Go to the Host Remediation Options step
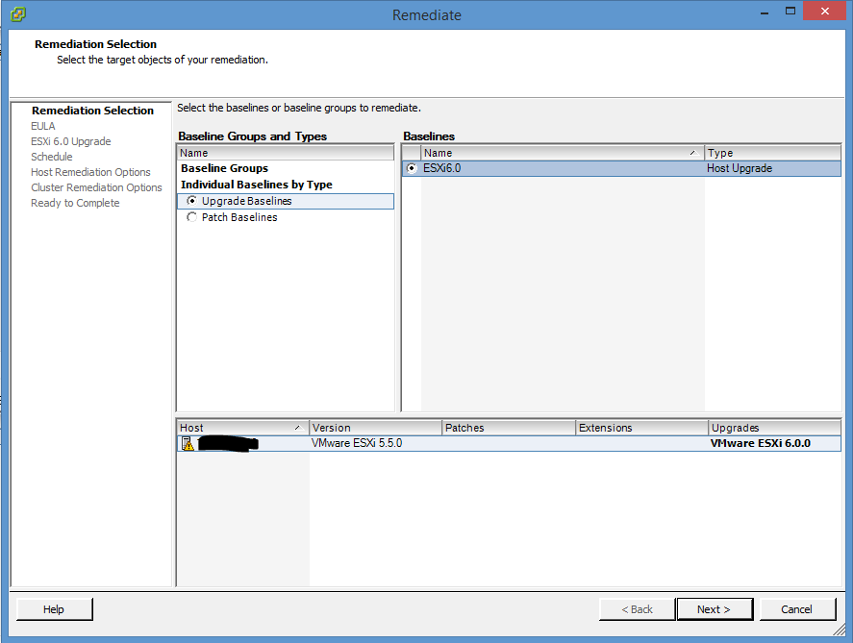853x643 pixels. [x=90, y=172]
